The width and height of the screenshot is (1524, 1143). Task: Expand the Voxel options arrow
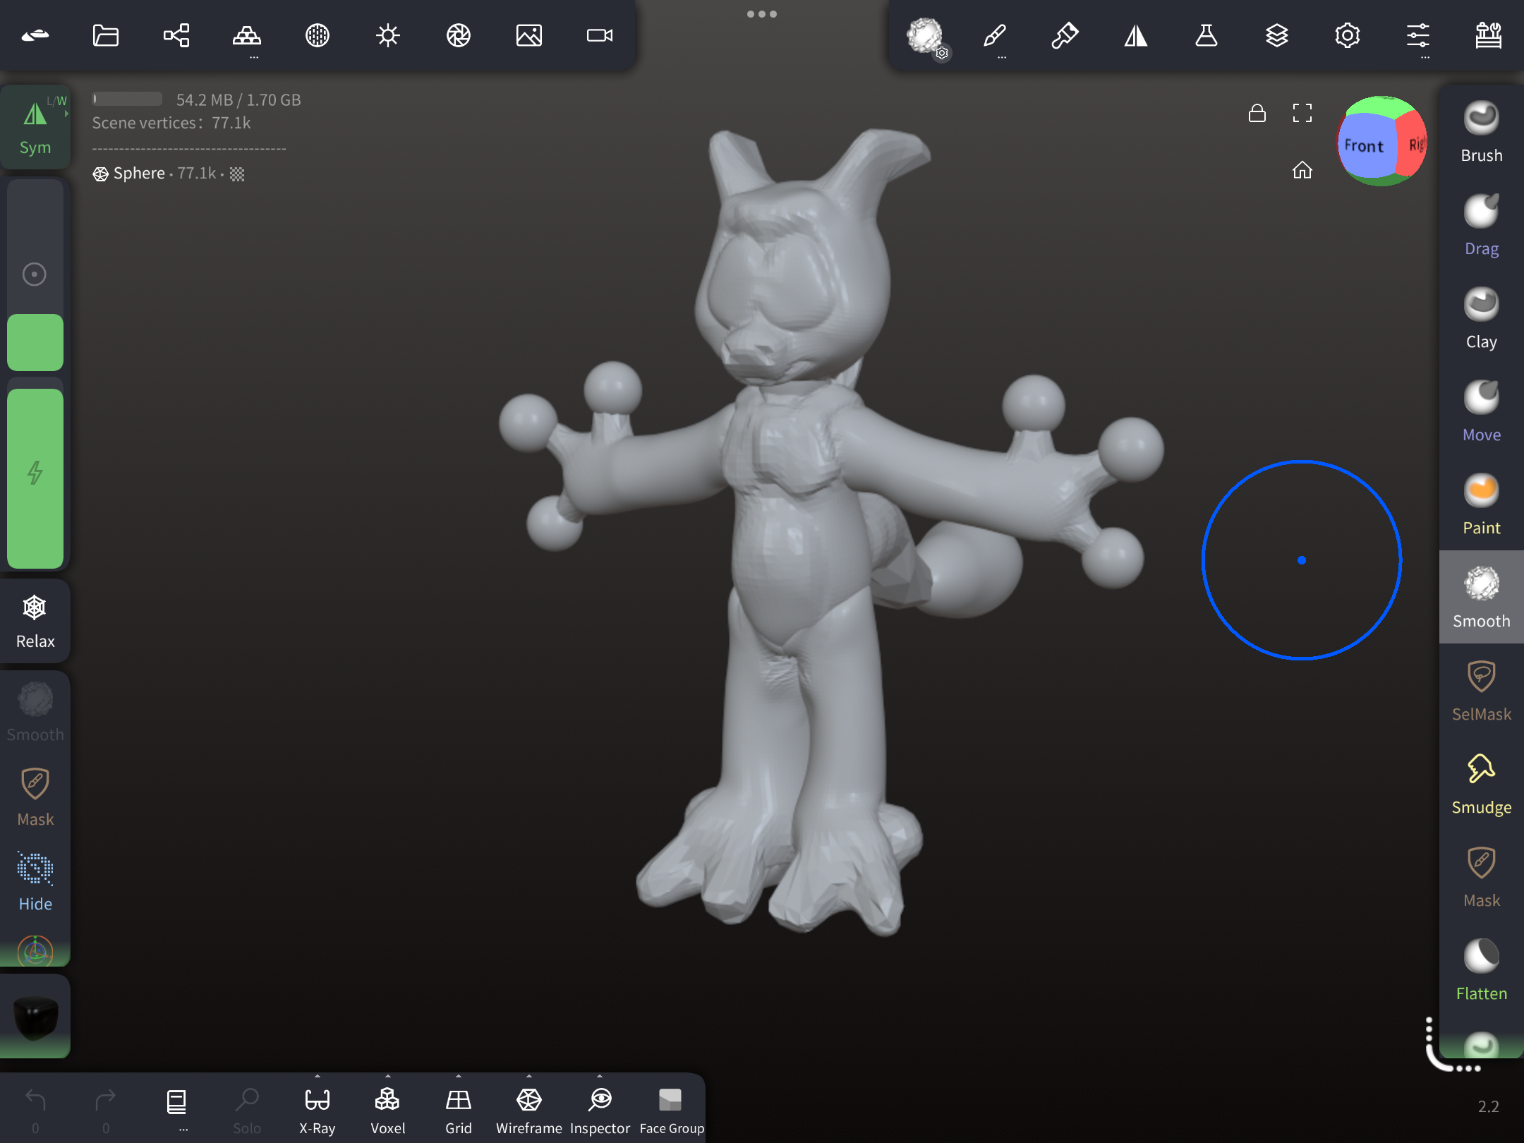point(388,1077)
